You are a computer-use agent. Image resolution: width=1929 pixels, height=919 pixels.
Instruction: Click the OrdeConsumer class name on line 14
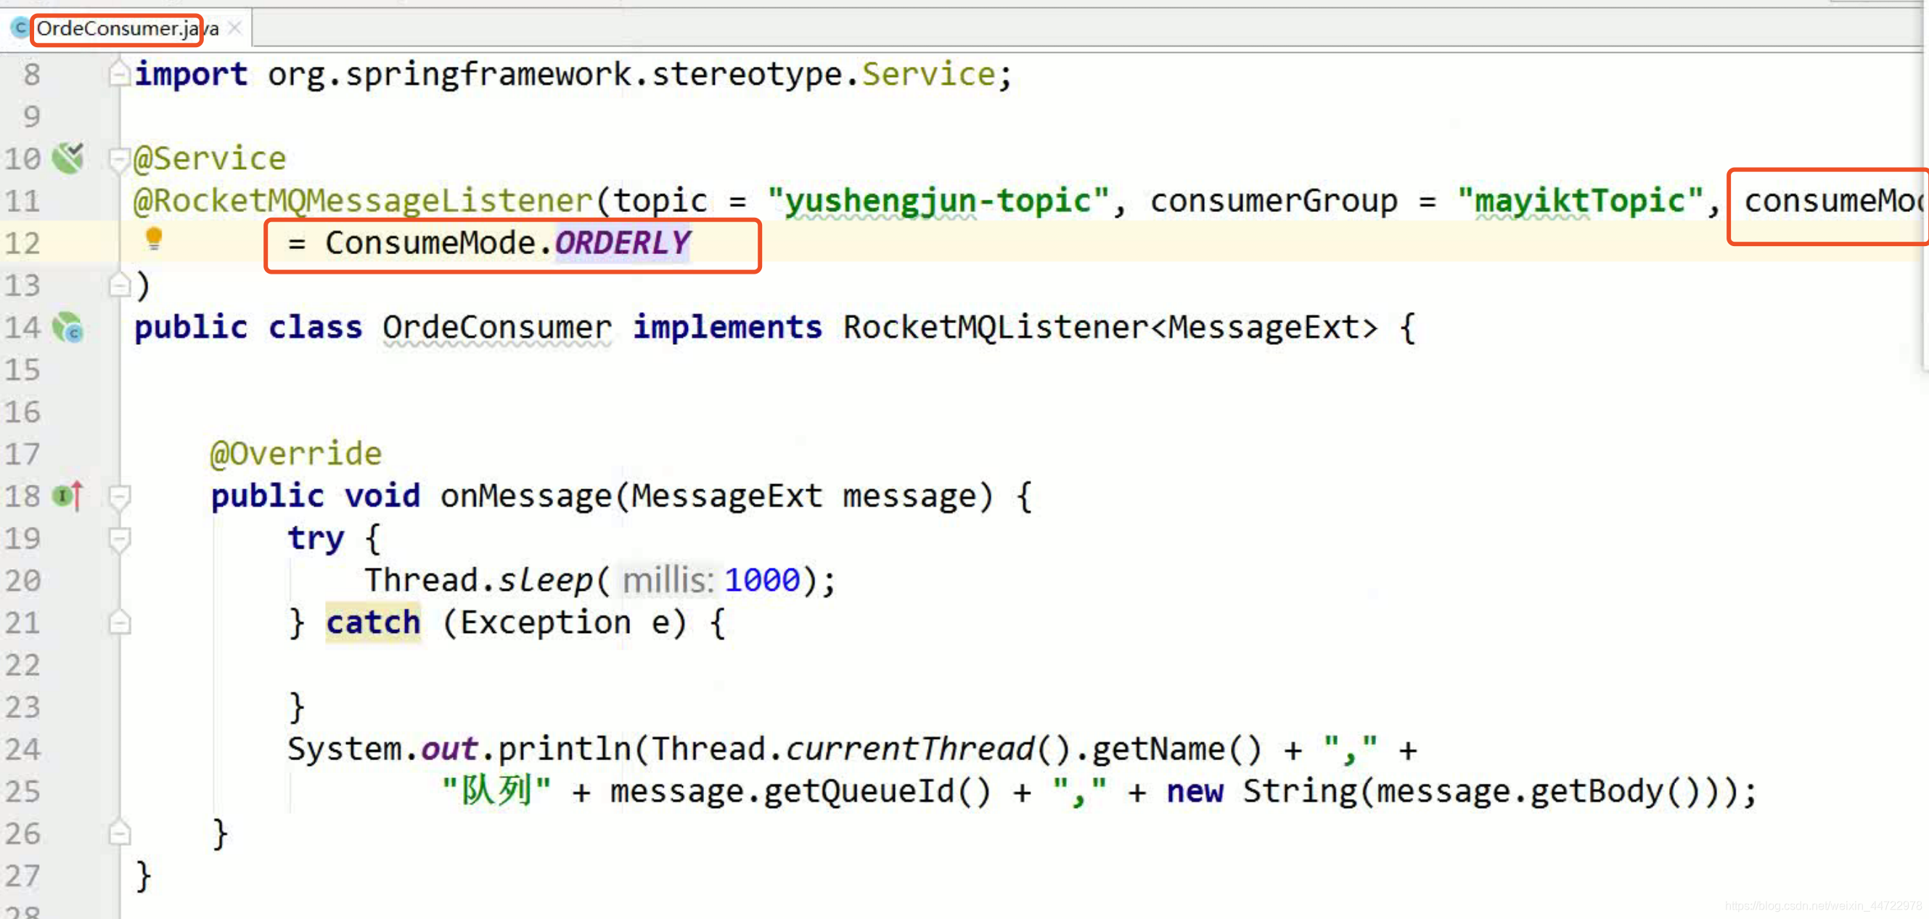tap(496, 327)
